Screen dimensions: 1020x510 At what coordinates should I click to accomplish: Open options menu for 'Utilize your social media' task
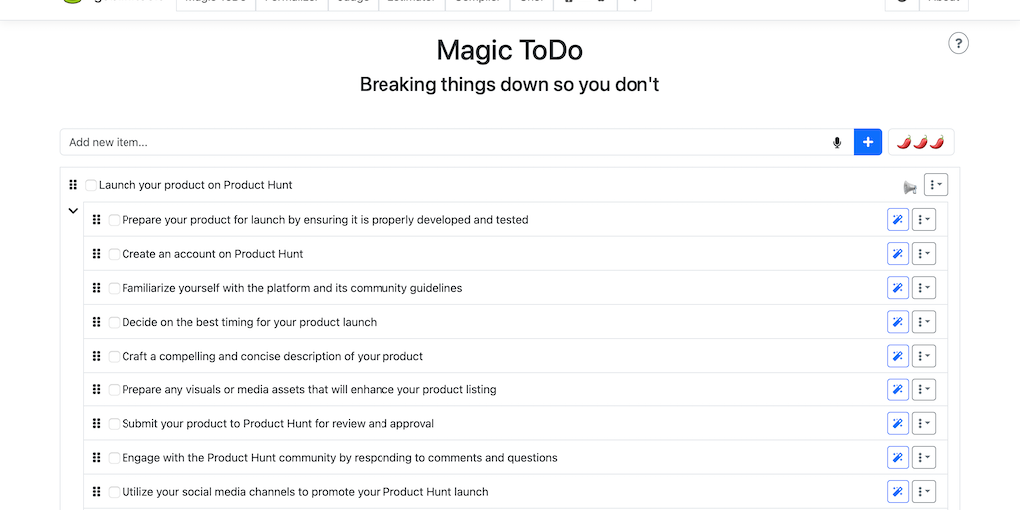pyautogui.click(x=923, y=491)
